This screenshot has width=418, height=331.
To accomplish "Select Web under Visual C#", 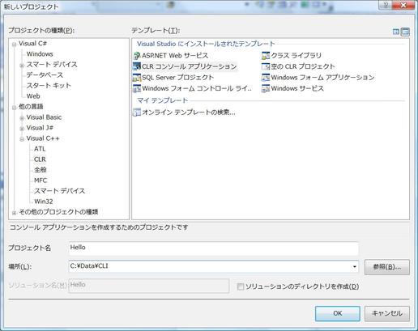I will coord(33,96).
